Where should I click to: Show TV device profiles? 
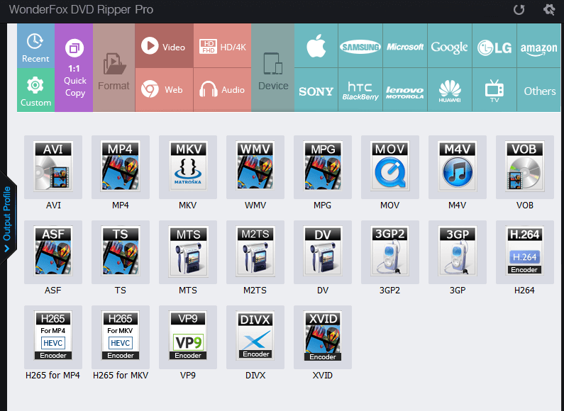click(x=494, y=90)
